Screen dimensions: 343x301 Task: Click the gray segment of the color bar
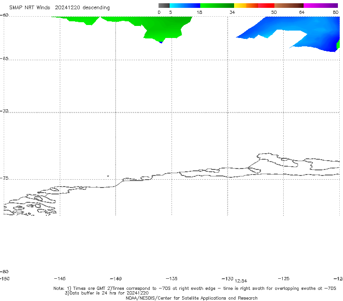pyautogui.click(x=164, y=6)
